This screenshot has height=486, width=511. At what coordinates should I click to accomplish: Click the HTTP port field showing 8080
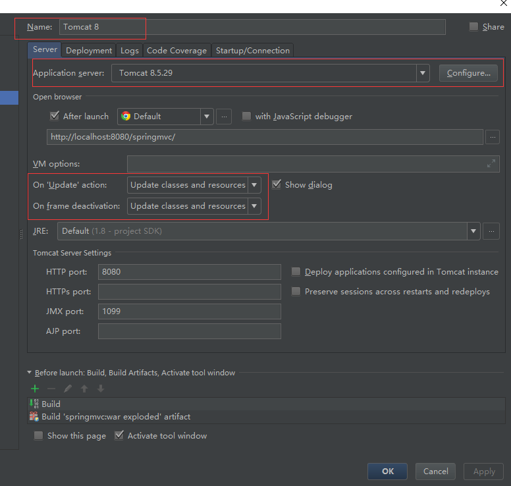click(x=190, y=272)
